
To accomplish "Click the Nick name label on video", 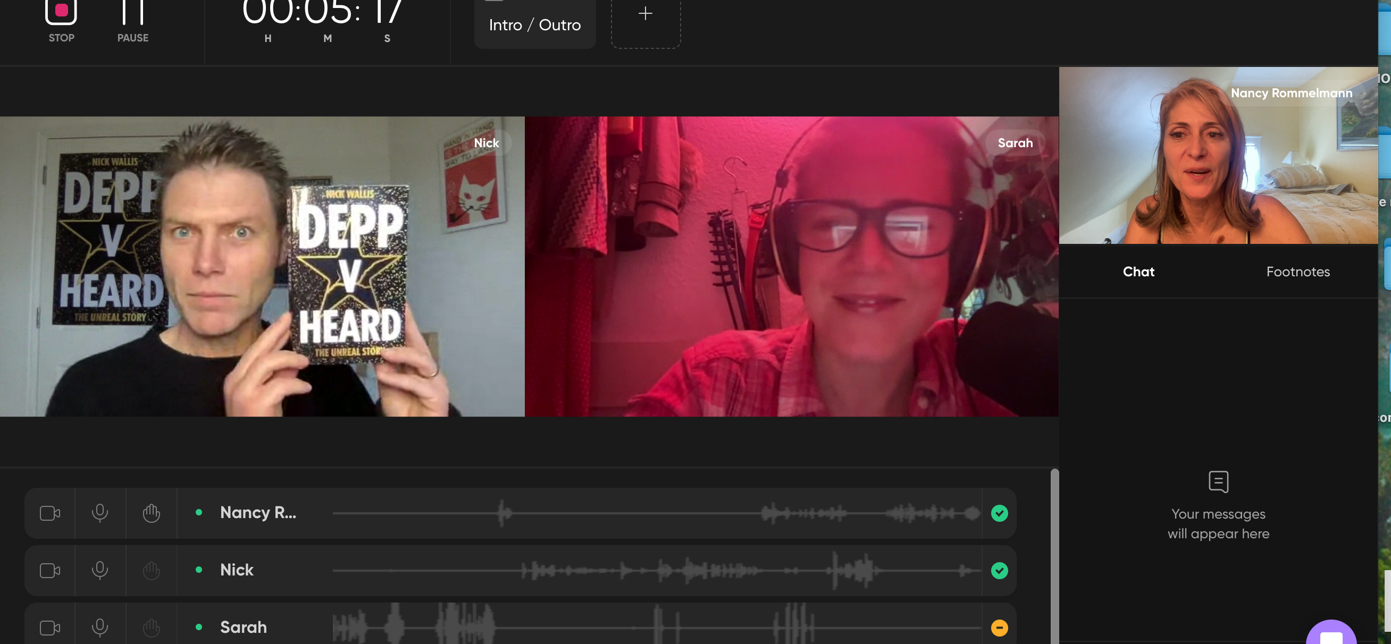I will [x=486, y=142].
